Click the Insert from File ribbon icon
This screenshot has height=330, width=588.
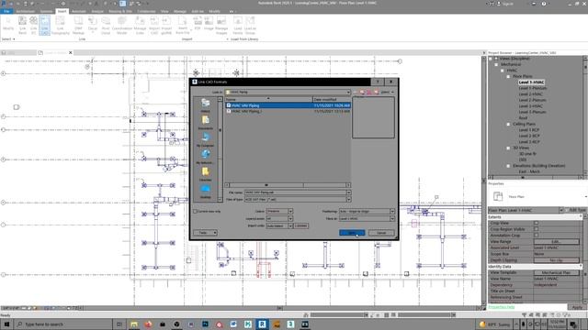(182, 25)
